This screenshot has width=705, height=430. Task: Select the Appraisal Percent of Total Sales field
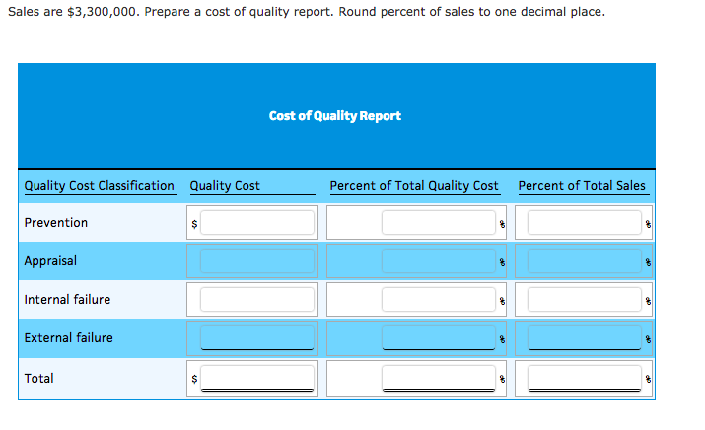coord(585,261)
